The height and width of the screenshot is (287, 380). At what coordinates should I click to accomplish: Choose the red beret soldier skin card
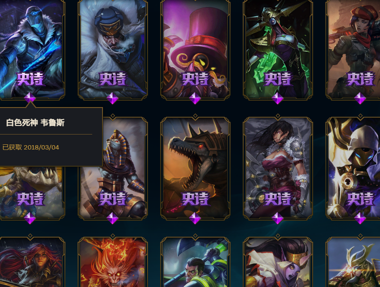pos(353,50)
